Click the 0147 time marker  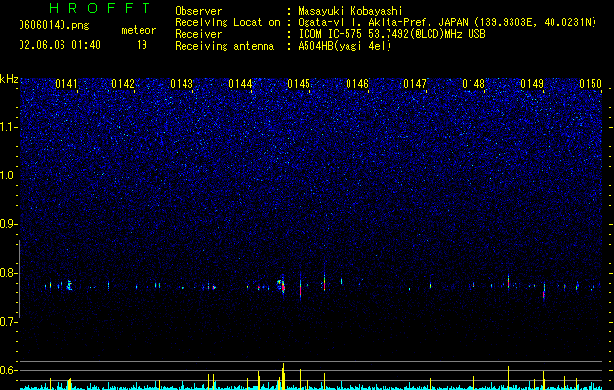[x=415, y=84]
